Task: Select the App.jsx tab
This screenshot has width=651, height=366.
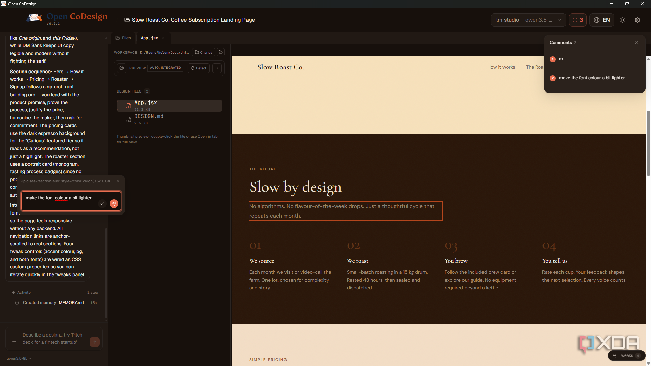Action: pos(150,38)
